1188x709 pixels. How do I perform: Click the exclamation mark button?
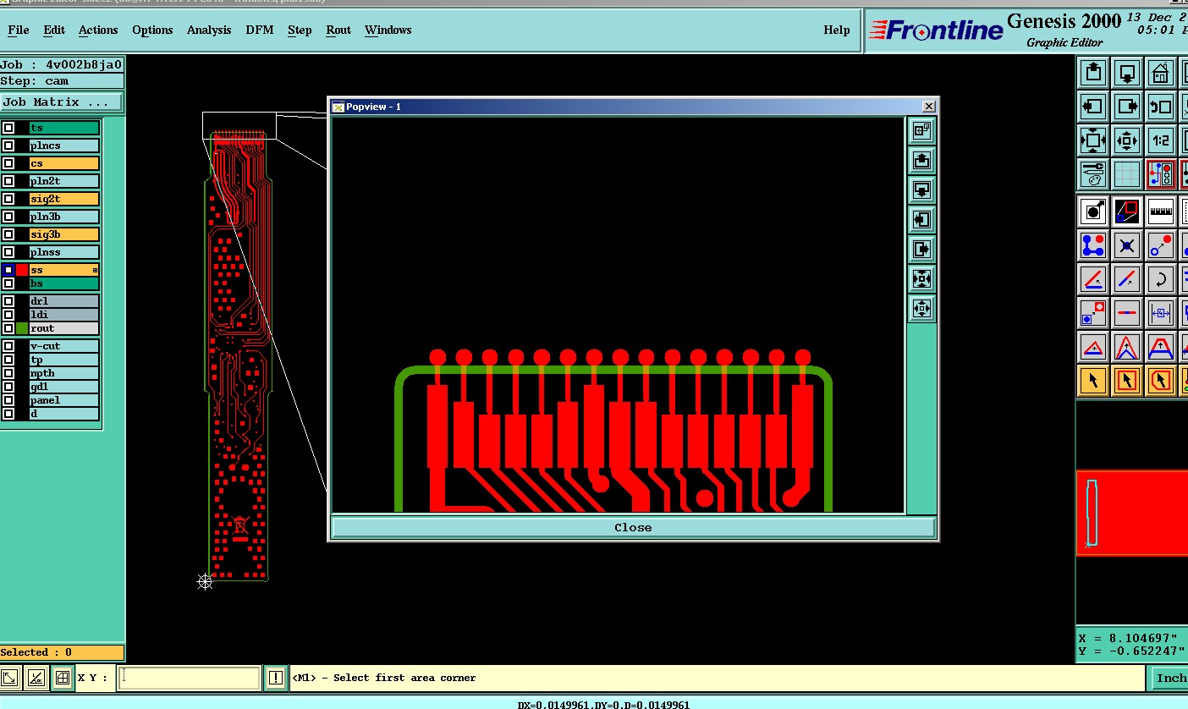tap(276, 678)
